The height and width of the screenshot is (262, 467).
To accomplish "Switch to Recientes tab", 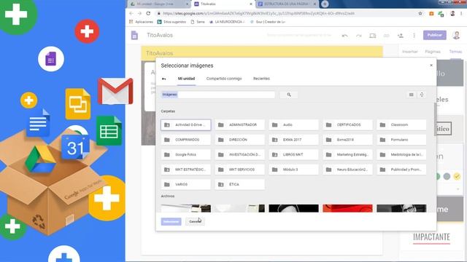I will pyautogui.click(x=261, y=79).
